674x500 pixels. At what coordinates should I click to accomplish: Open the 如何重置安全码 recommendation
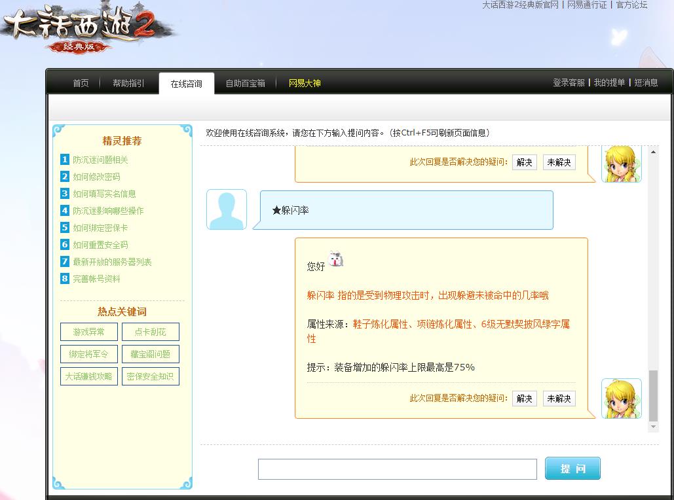pyautogui.click(x=101, y=245)
